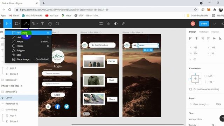The image size is (224, 126).
Task: Choose Place image from the shape menu
Action: [x=28, y=59]
